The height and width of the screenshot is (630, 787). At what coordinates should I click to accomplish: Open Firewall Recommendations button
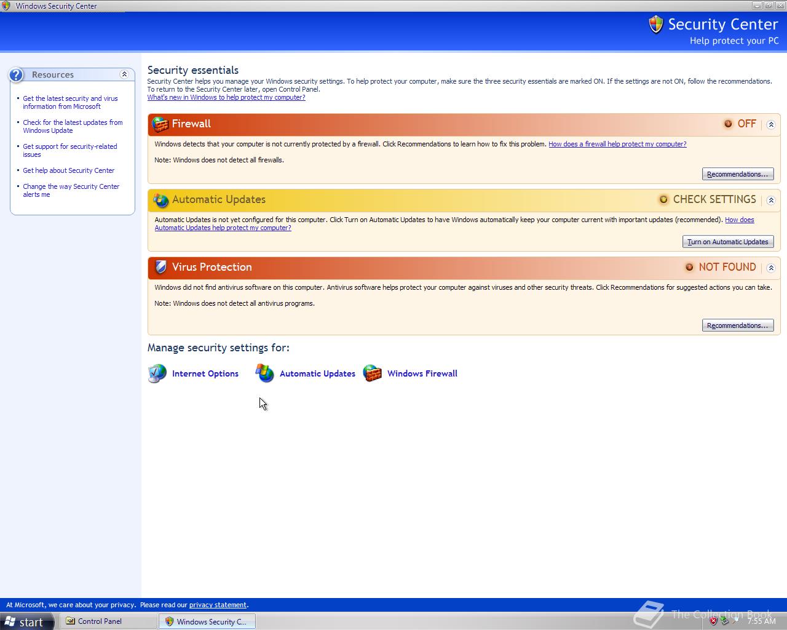[738, 174]
